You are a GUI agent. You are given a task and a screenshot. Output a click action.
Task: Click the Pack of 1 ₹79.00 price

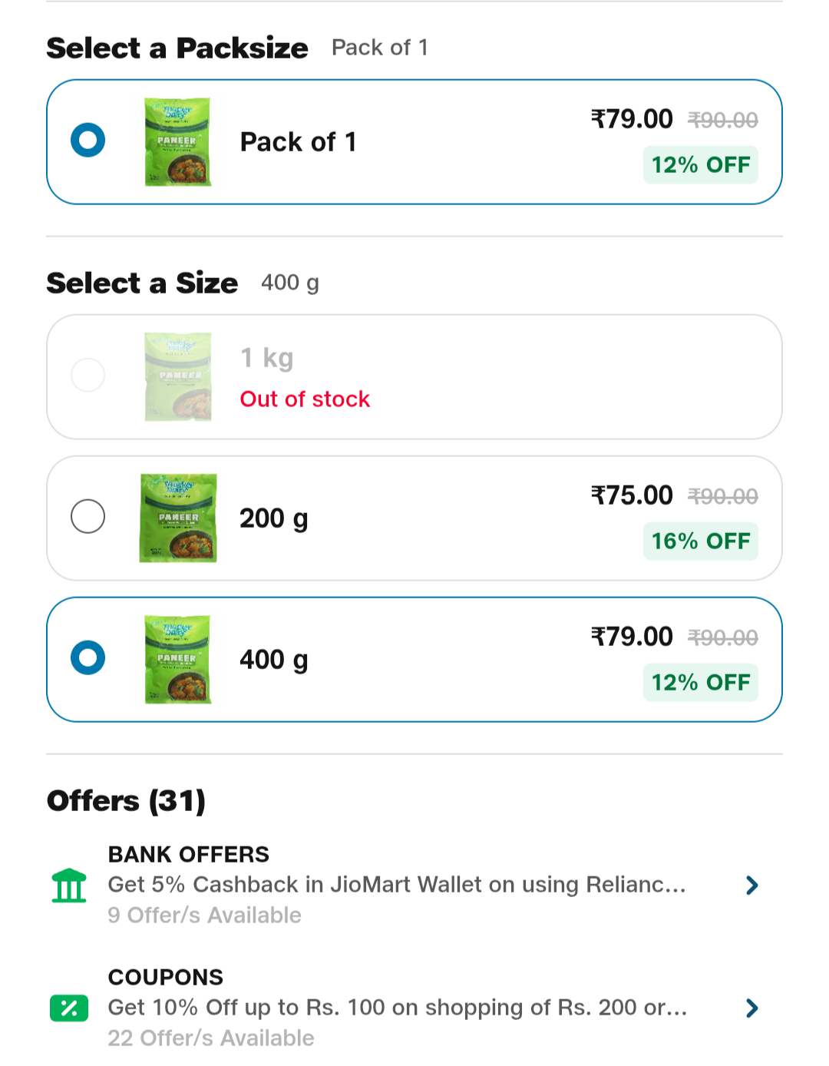[632, 119]
